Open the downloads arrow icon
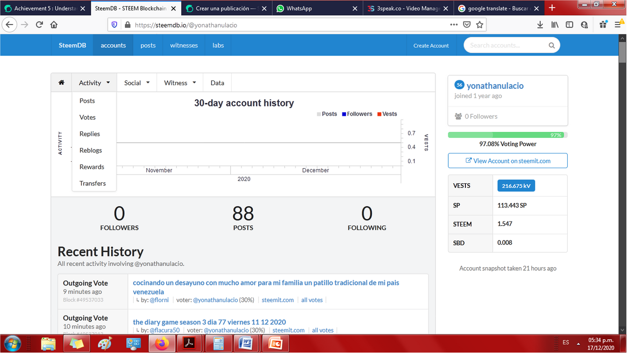 540,25
